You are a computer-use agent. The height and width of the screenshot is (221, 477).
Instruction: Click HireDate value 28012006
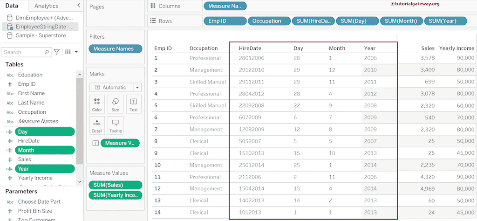(252, 58)
